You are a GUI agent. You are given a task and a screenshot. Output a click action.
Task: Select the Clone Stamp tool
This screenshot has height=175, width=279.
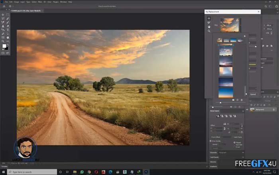3,26
